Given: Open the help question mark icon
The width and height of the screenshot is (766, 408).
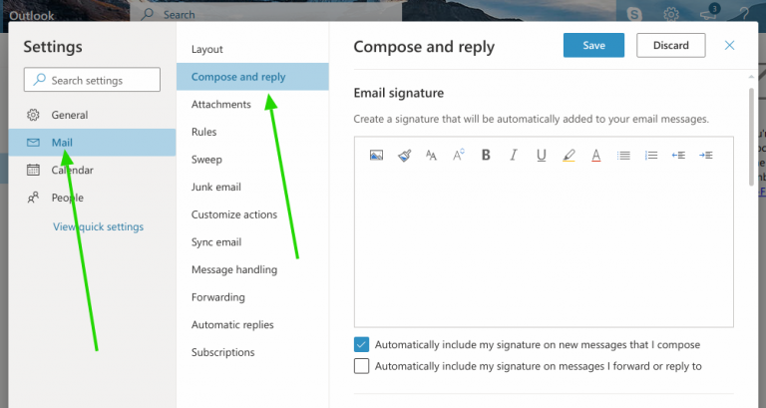Looking at the screenshot, I should (744, 14).
